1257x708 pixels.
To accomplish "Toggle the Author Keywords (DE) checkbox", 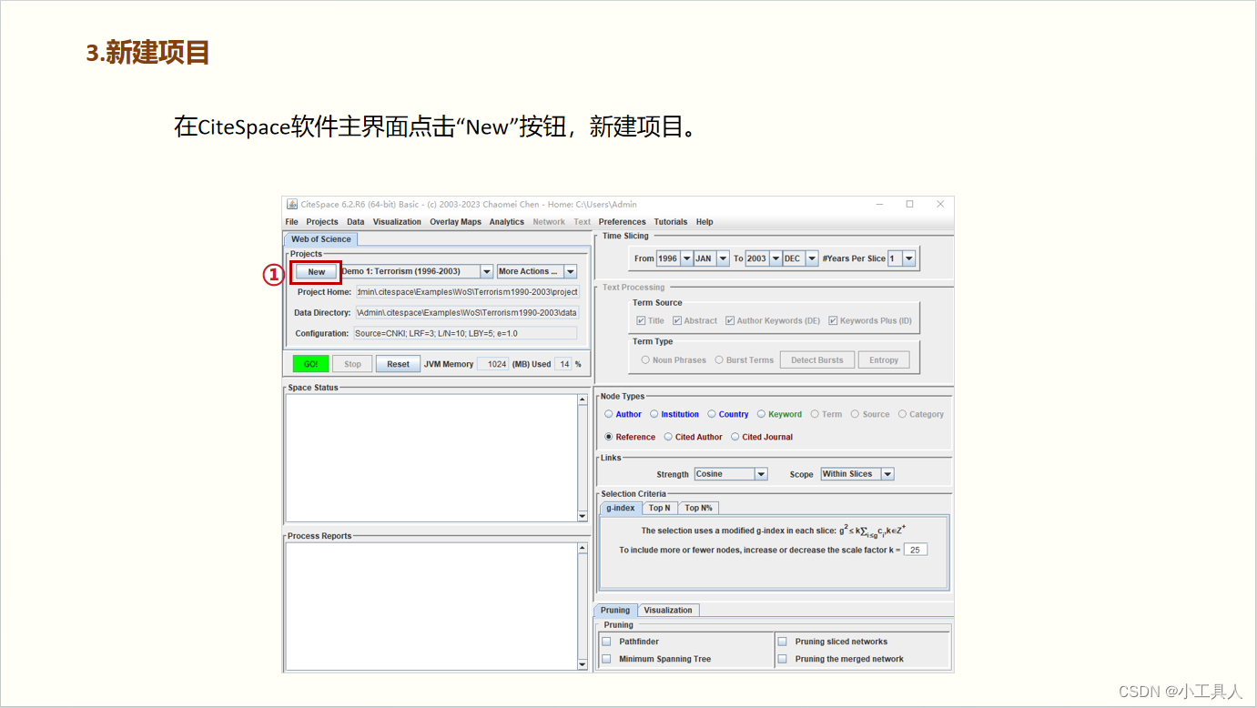I will 730,320.
